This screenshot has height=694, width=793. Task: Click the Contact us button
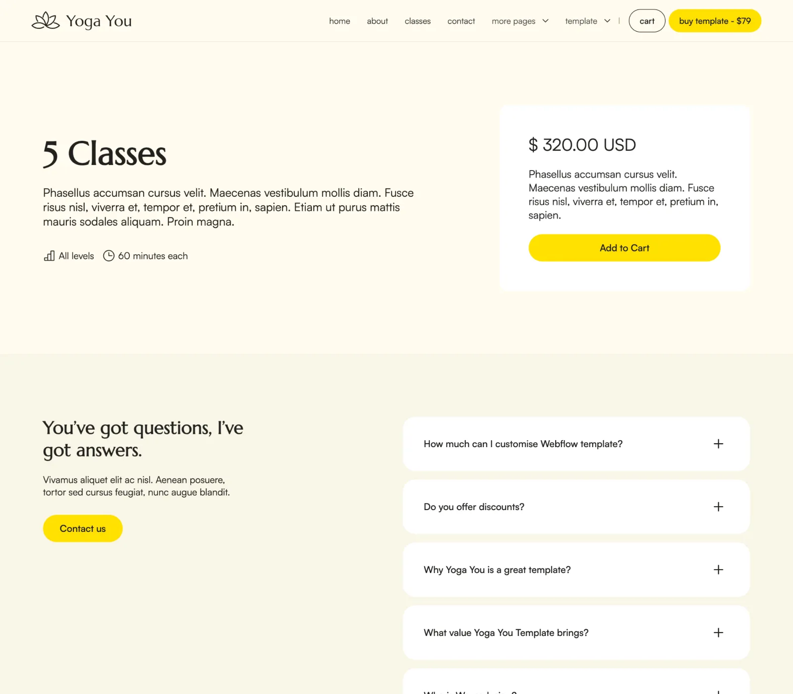[x=83, y=528]
